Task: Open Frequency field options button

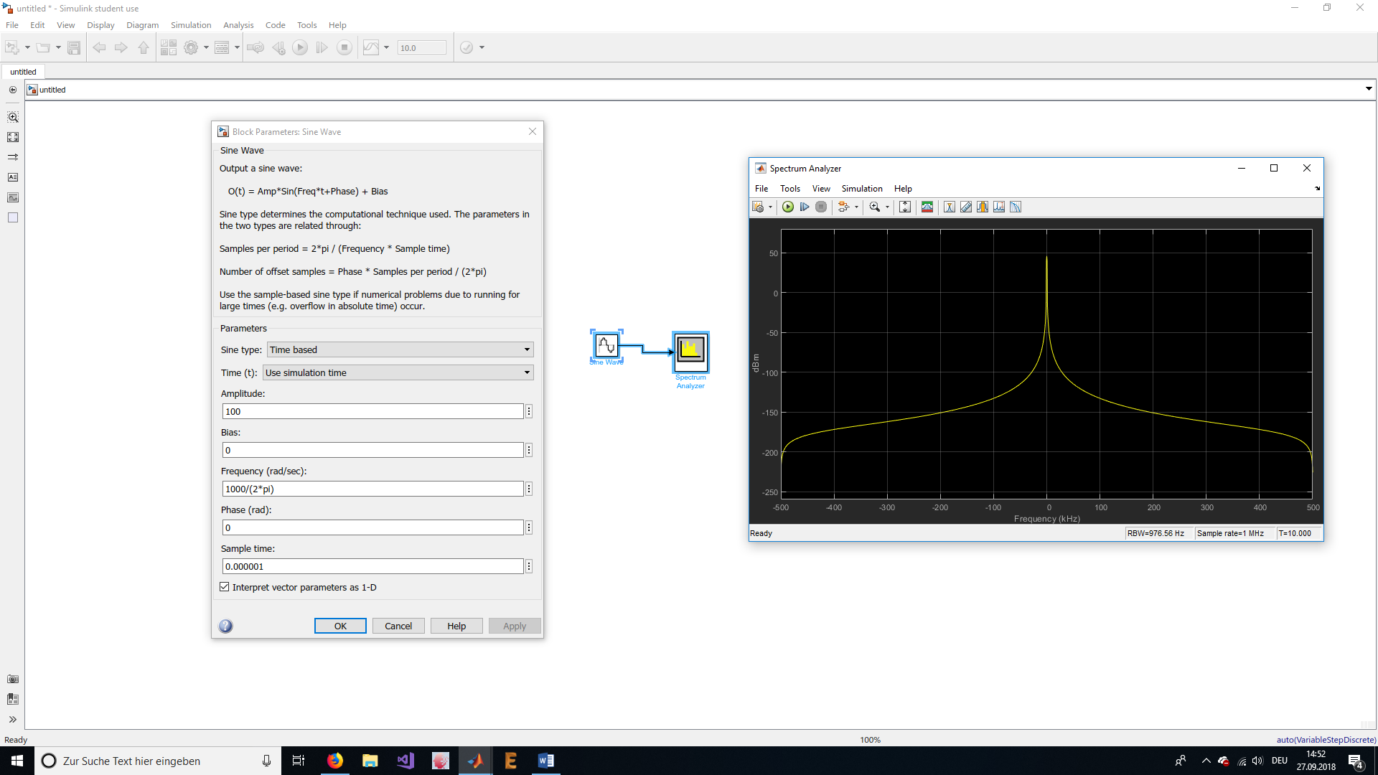Action: click(x=529, y=489)
